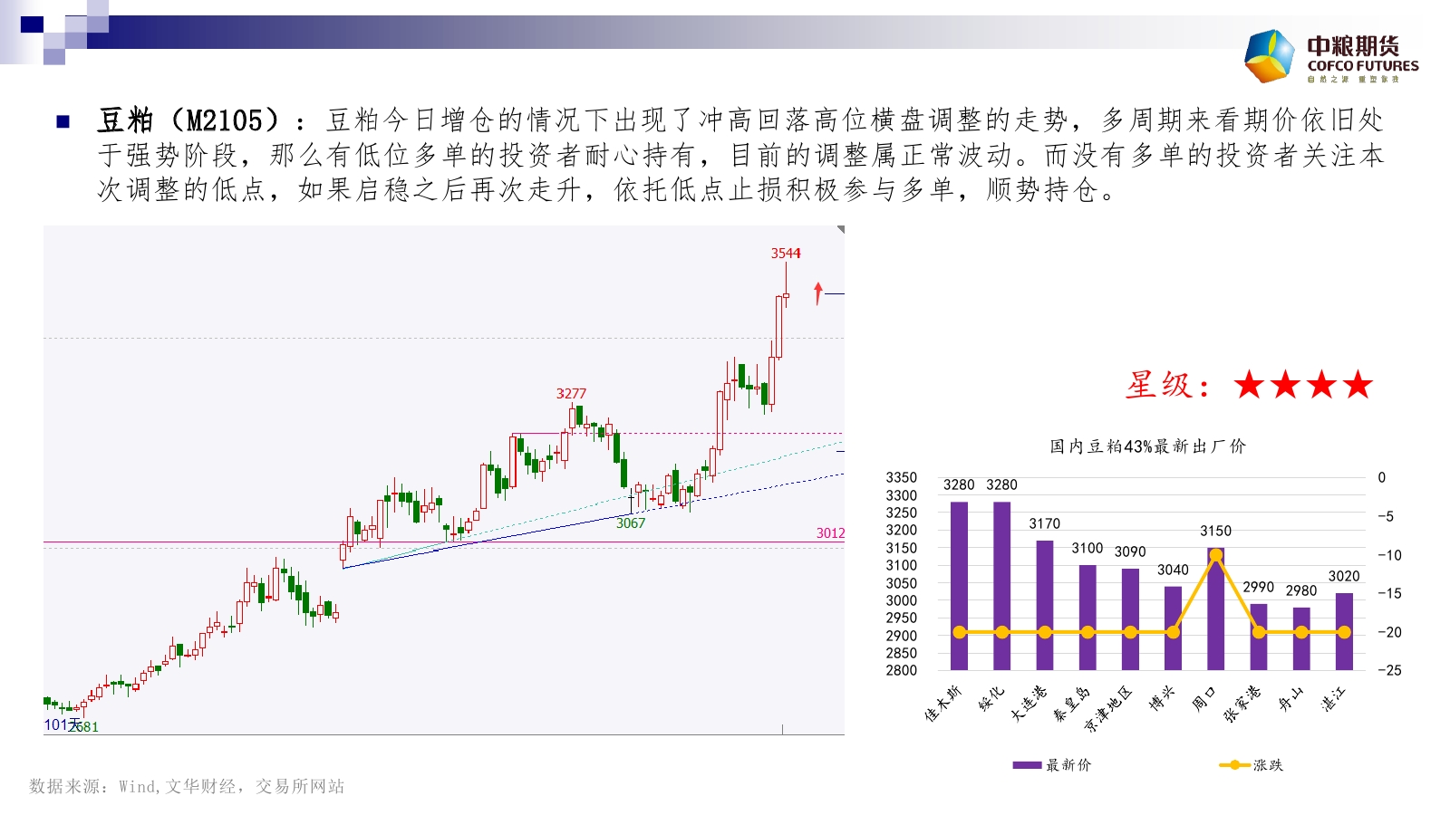Click the 3277 price label on the chart
This screenshot has width=1450, height=815.
point(571,393)
